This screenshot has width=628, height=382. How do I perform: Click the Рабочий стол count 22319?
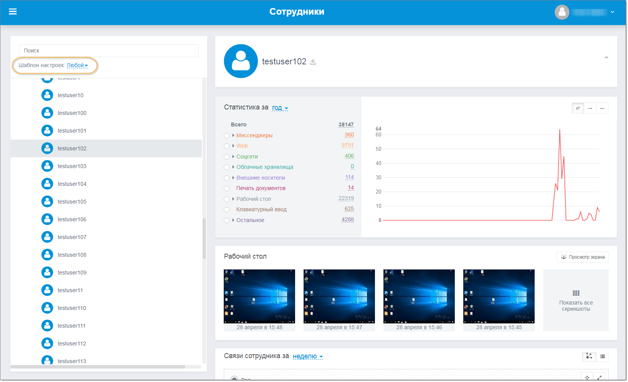346,199
